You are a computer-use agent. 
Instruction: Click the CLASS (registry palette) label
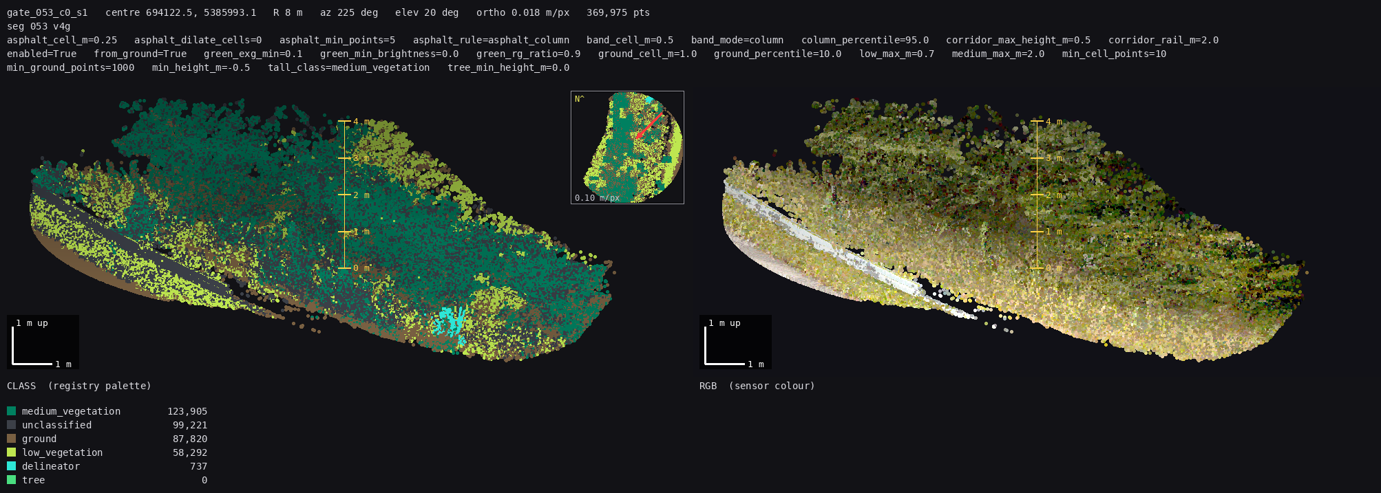pos(79,386)
